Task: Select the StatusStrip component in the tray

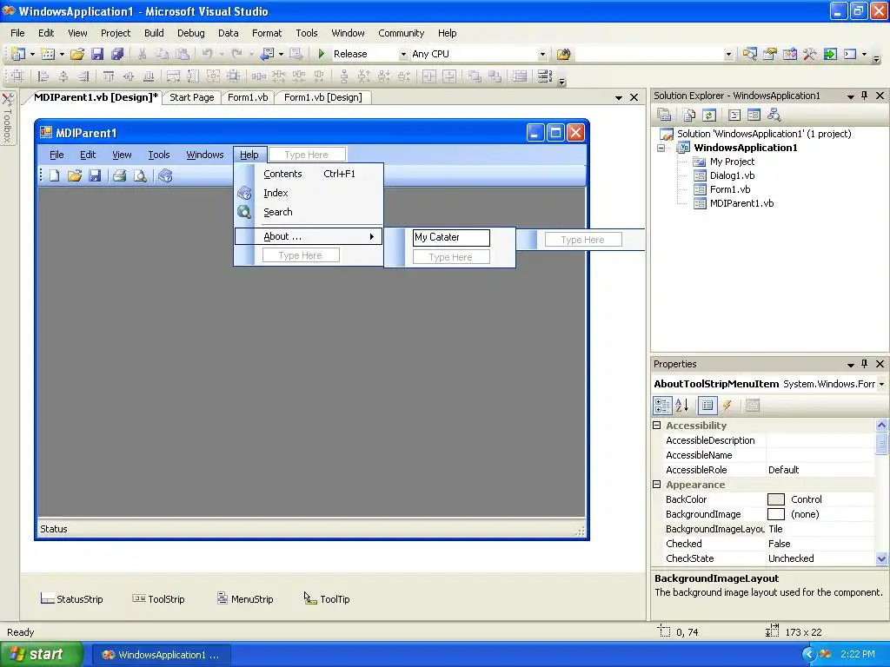Action: click(x=72, y=599)
